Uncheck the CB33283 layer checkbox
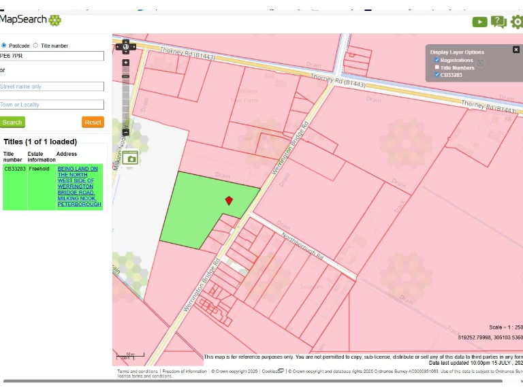 [x=437, y=75]
